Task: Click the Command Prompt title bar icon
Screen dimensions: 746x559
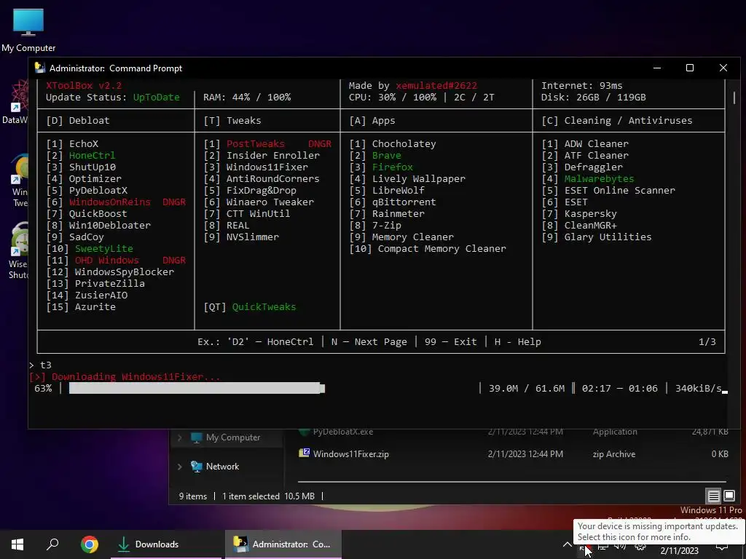Action: pos(40,68)
